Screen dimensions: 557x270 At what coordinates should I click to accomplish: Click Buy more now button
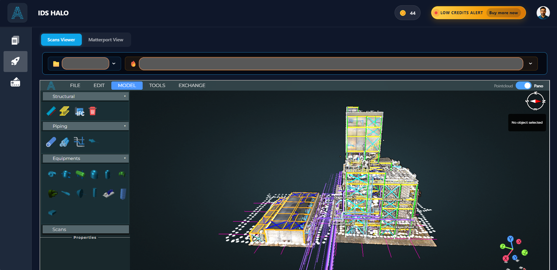(504, 13)
